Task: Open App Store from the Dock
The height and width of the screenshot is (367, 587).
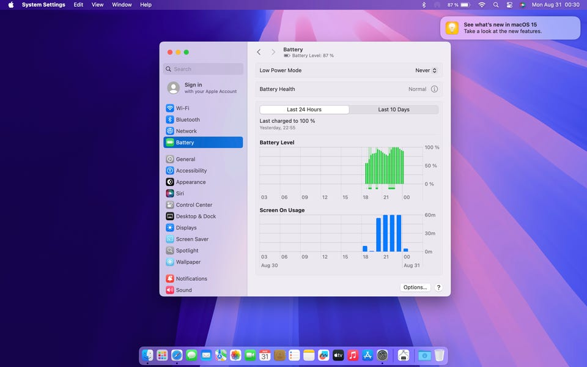Action: 367,355
